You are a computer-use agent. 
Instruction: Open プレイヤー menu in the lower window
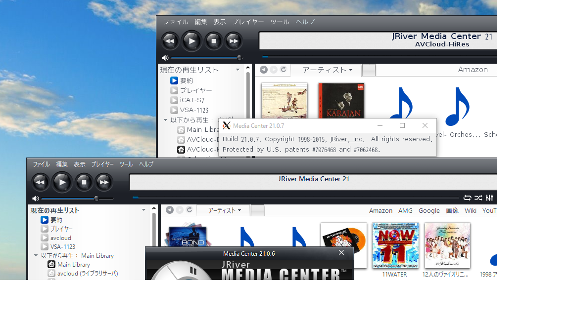point(102,164)
